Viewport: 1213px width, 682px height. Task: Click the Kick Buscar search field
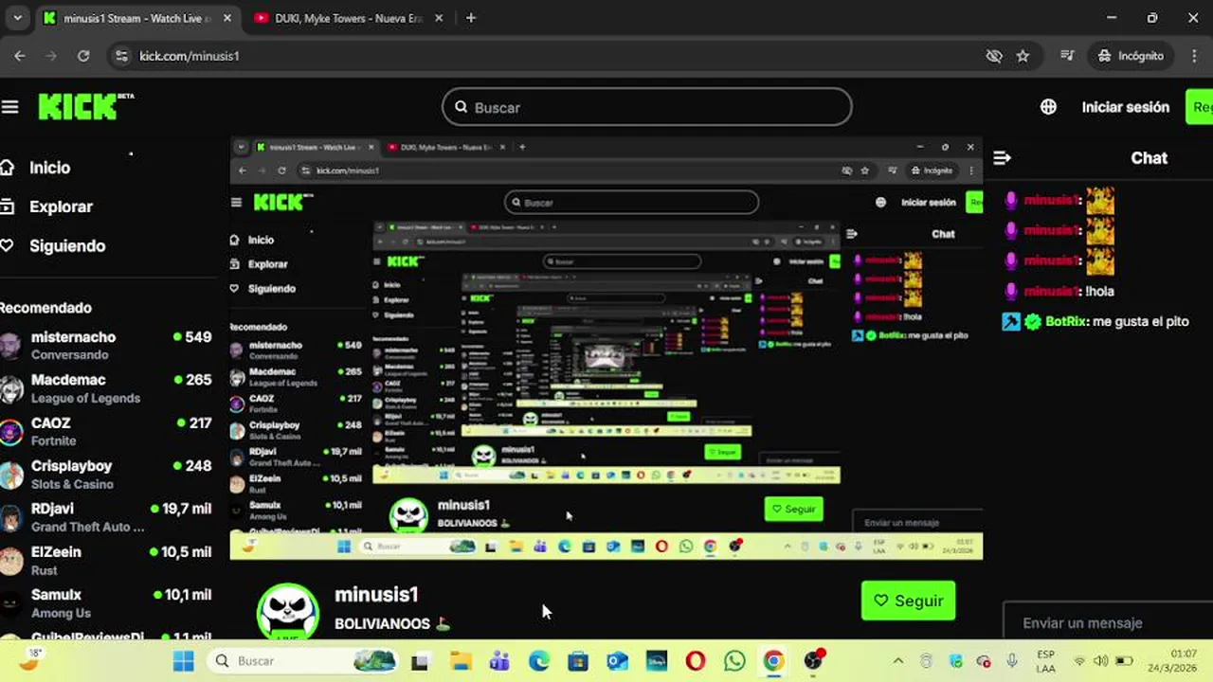point(647,107)
